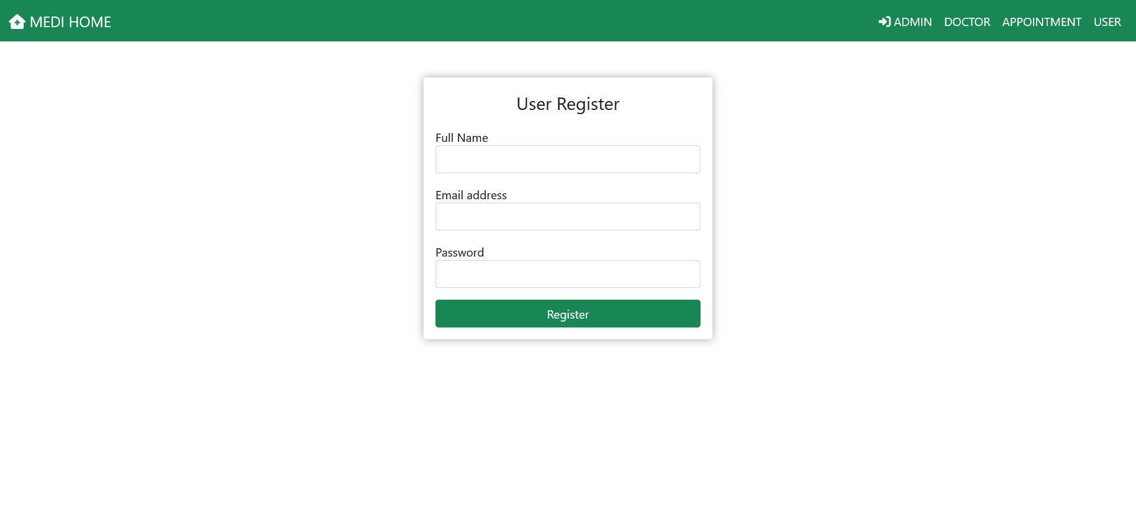The height and width of the screenshot is (519, 1136).
Task: Select the Password entry box
Action: [567, 274]
